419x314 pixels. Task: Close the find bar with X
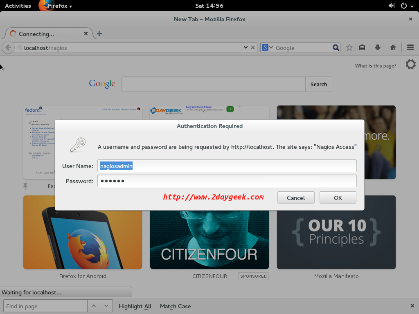[412, 306]
